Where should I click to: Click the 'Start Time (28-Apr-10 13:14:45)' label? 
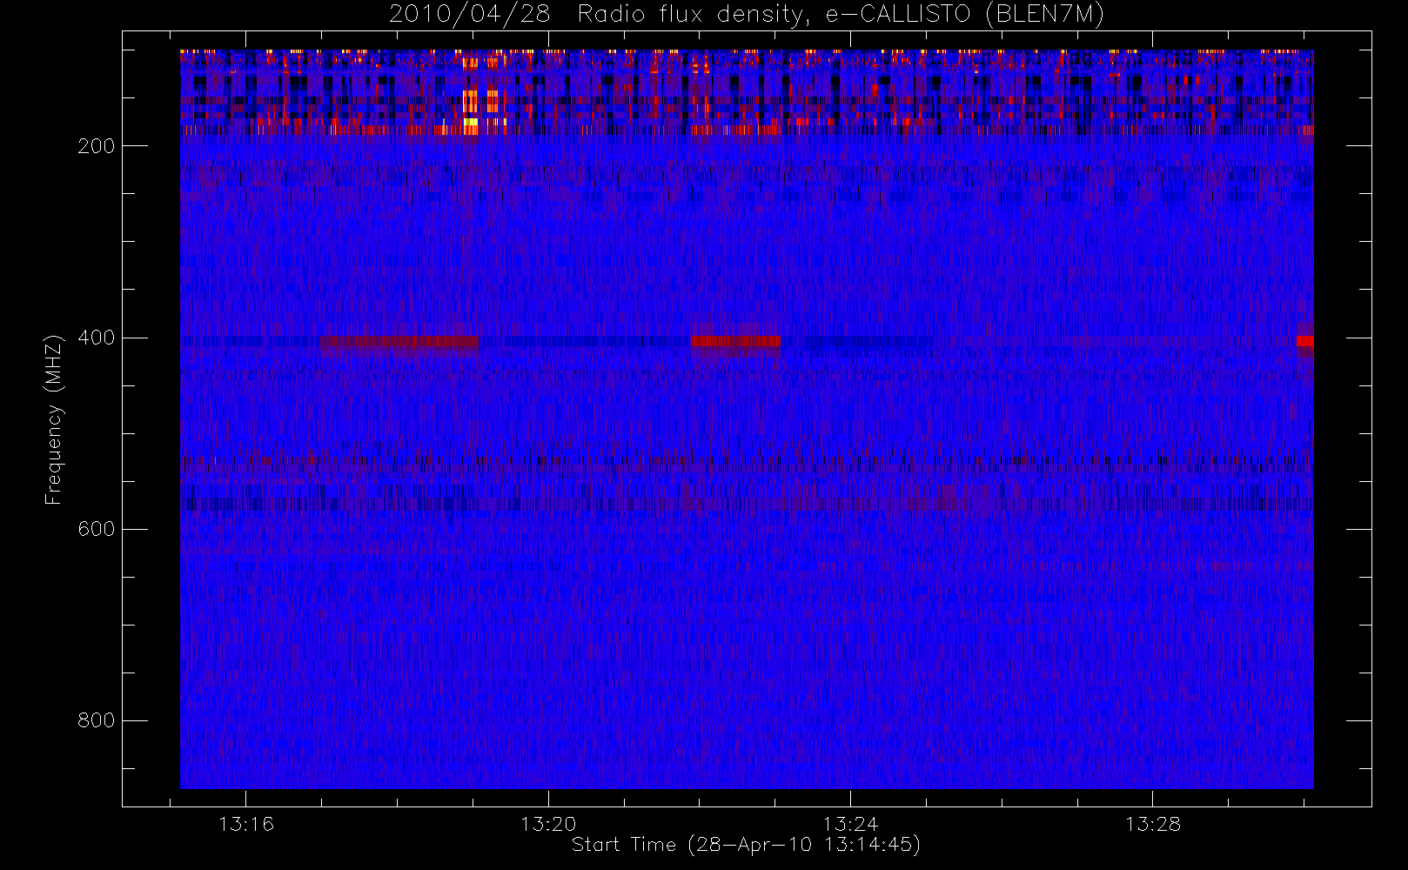pos(746,845)
